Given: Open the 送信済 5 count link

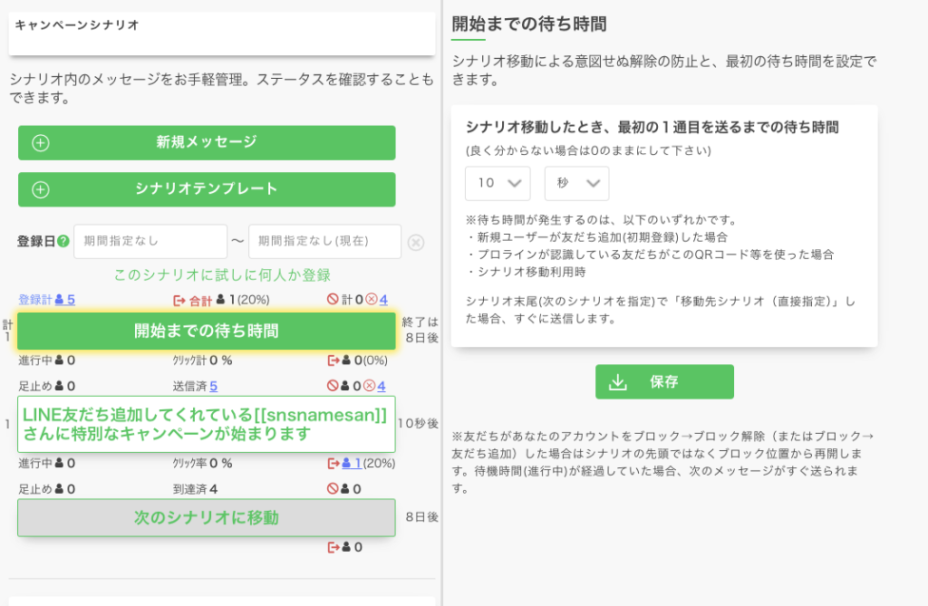Looking at the screenshot, I should pos(213,386).
